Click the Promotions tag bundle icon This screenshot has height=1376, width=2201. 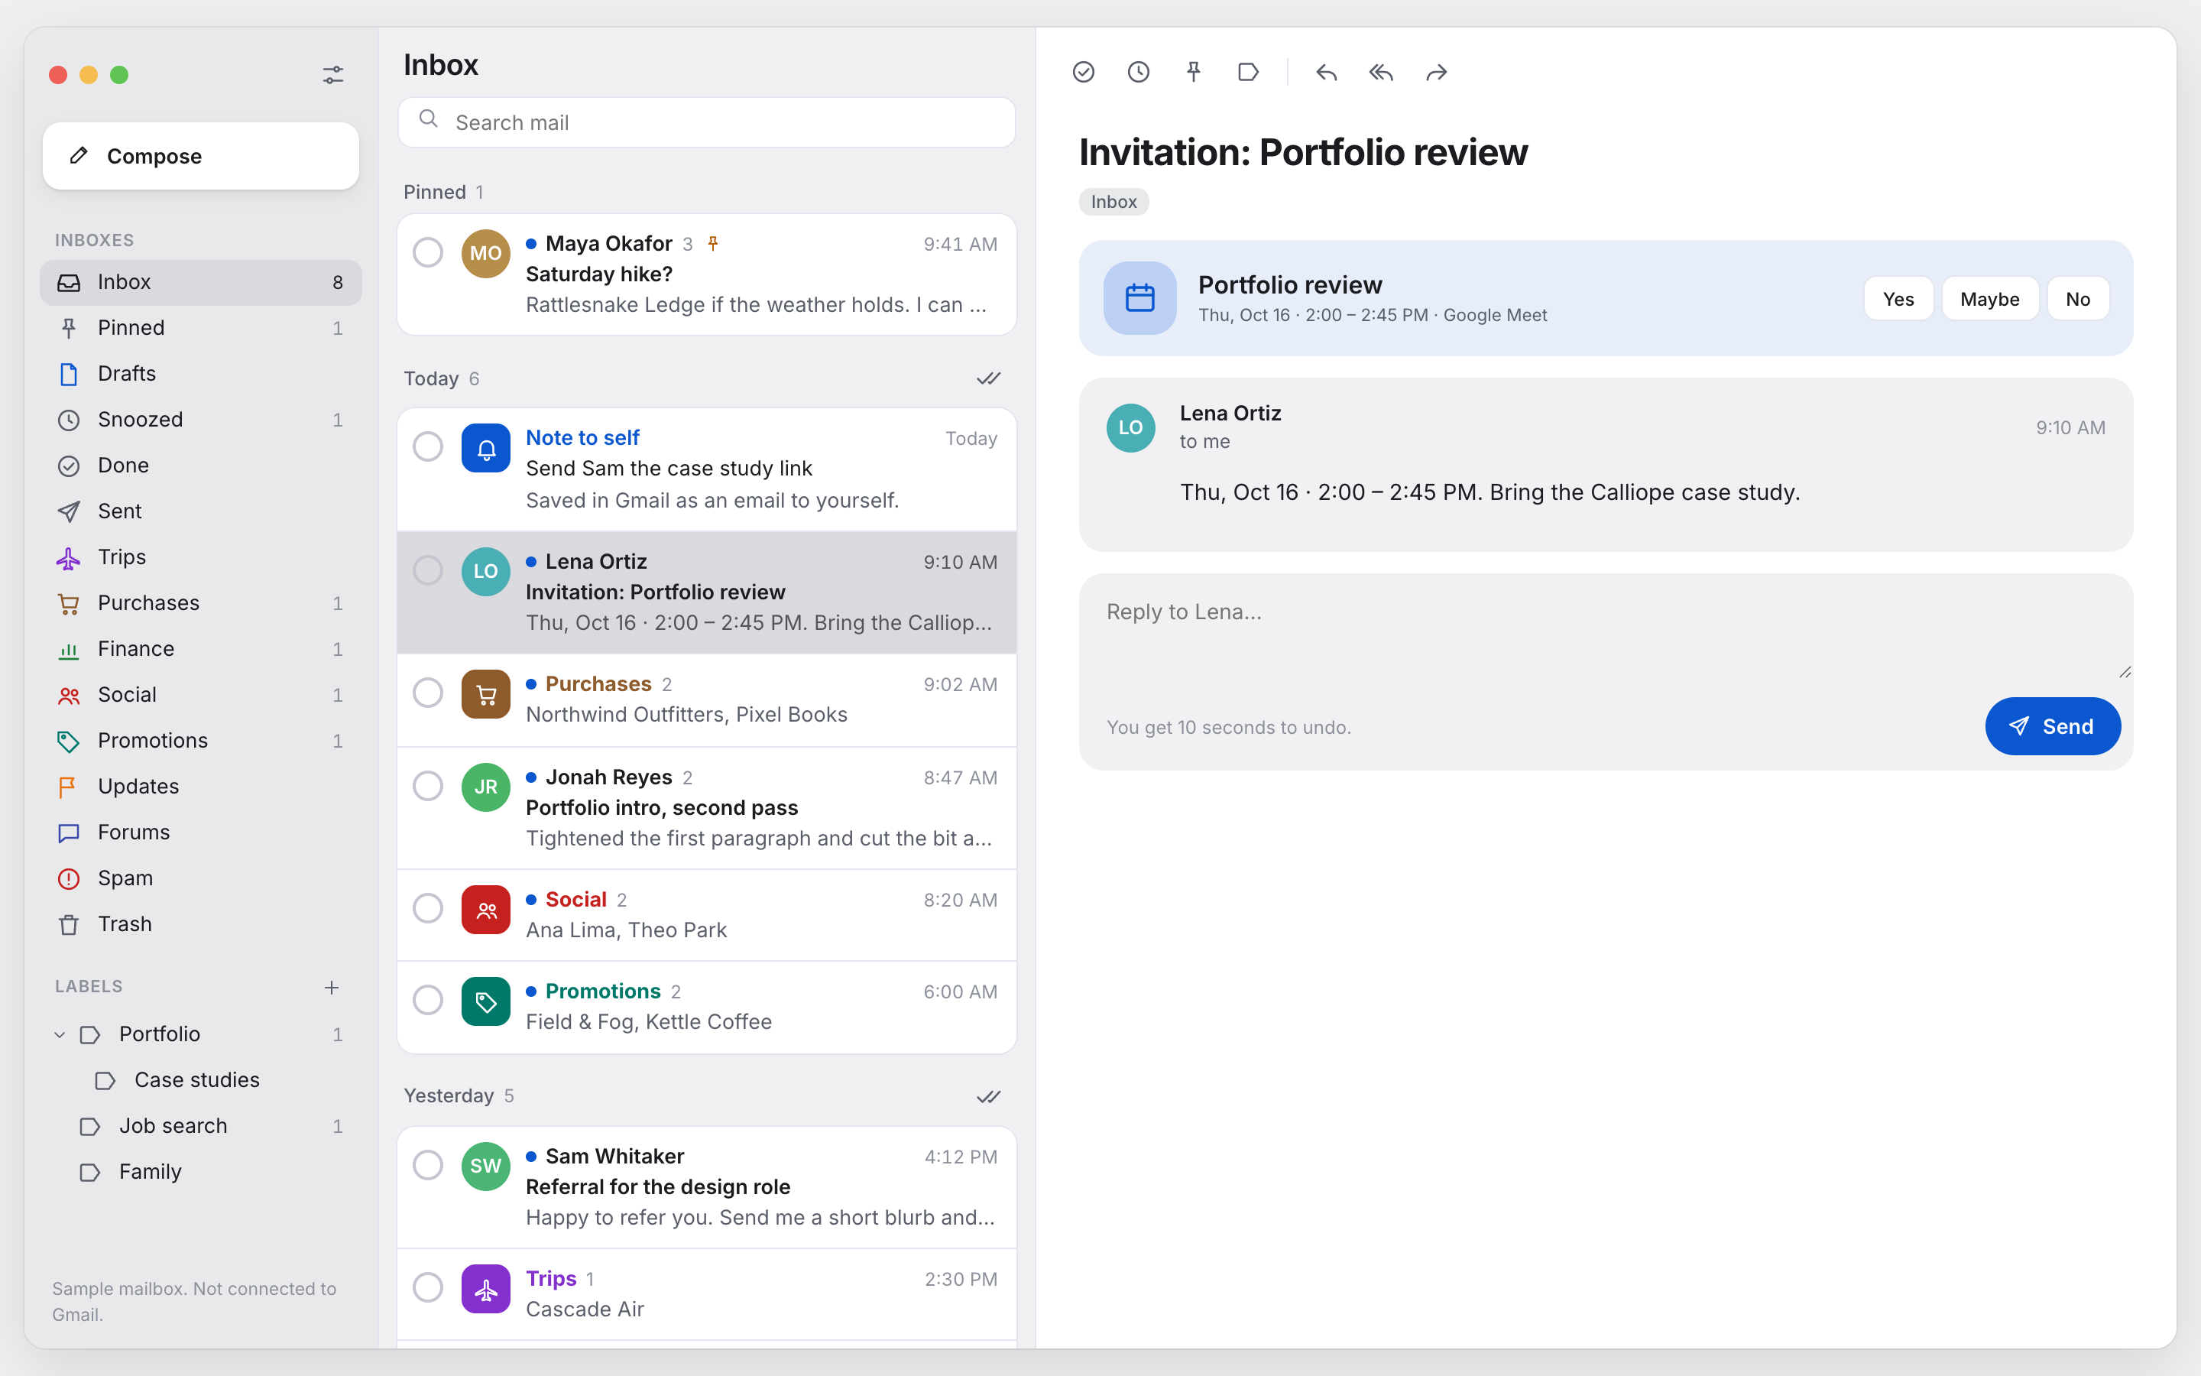tap(486, 1002)
